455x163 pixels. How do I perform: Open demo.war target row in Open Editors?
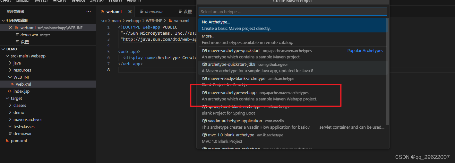click(48, 35)
